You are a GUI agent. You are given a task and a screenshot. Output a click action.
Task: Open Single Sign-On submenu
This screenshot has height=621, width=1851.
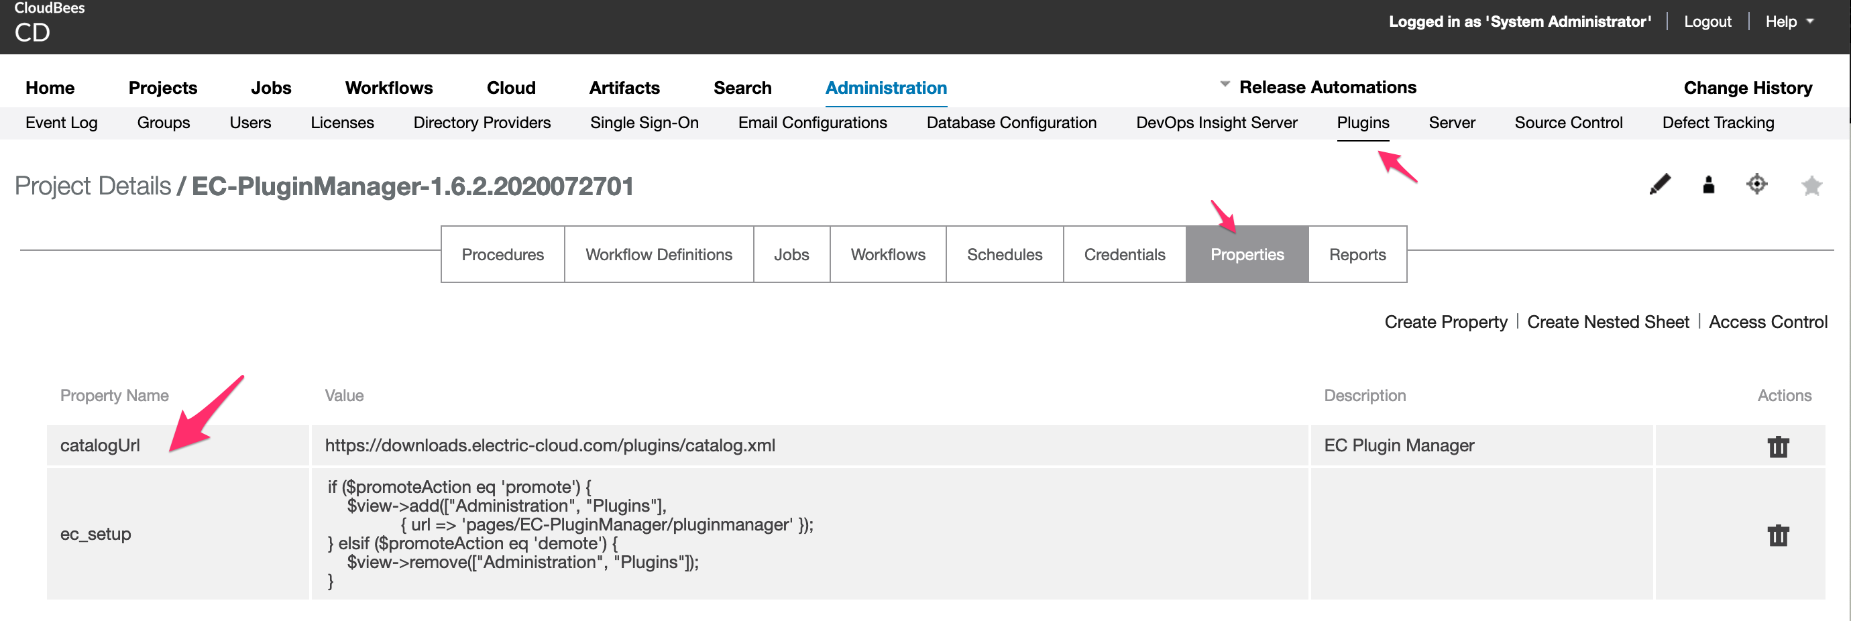coord(644,123)
